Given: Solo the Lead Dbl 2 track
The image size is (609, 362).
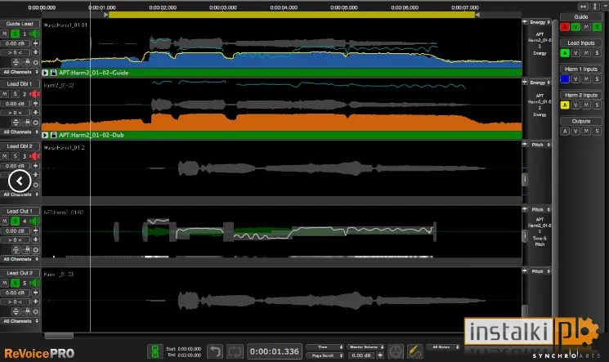Looking at the screenshot, I should [15, 156].
